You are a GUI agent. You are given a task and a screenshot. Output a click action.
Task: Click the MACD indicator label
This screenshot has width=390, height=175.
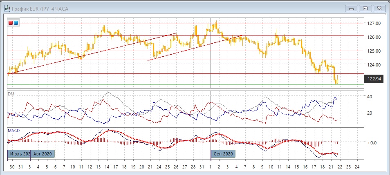click(x=14, y=130)
